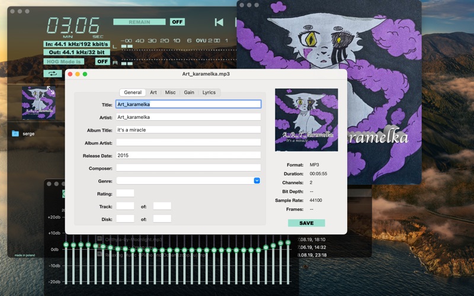The width and height of the screenshot is (474, 296).
Task: Click duration value 00:05:55
Action: click(x=318, y=173)
